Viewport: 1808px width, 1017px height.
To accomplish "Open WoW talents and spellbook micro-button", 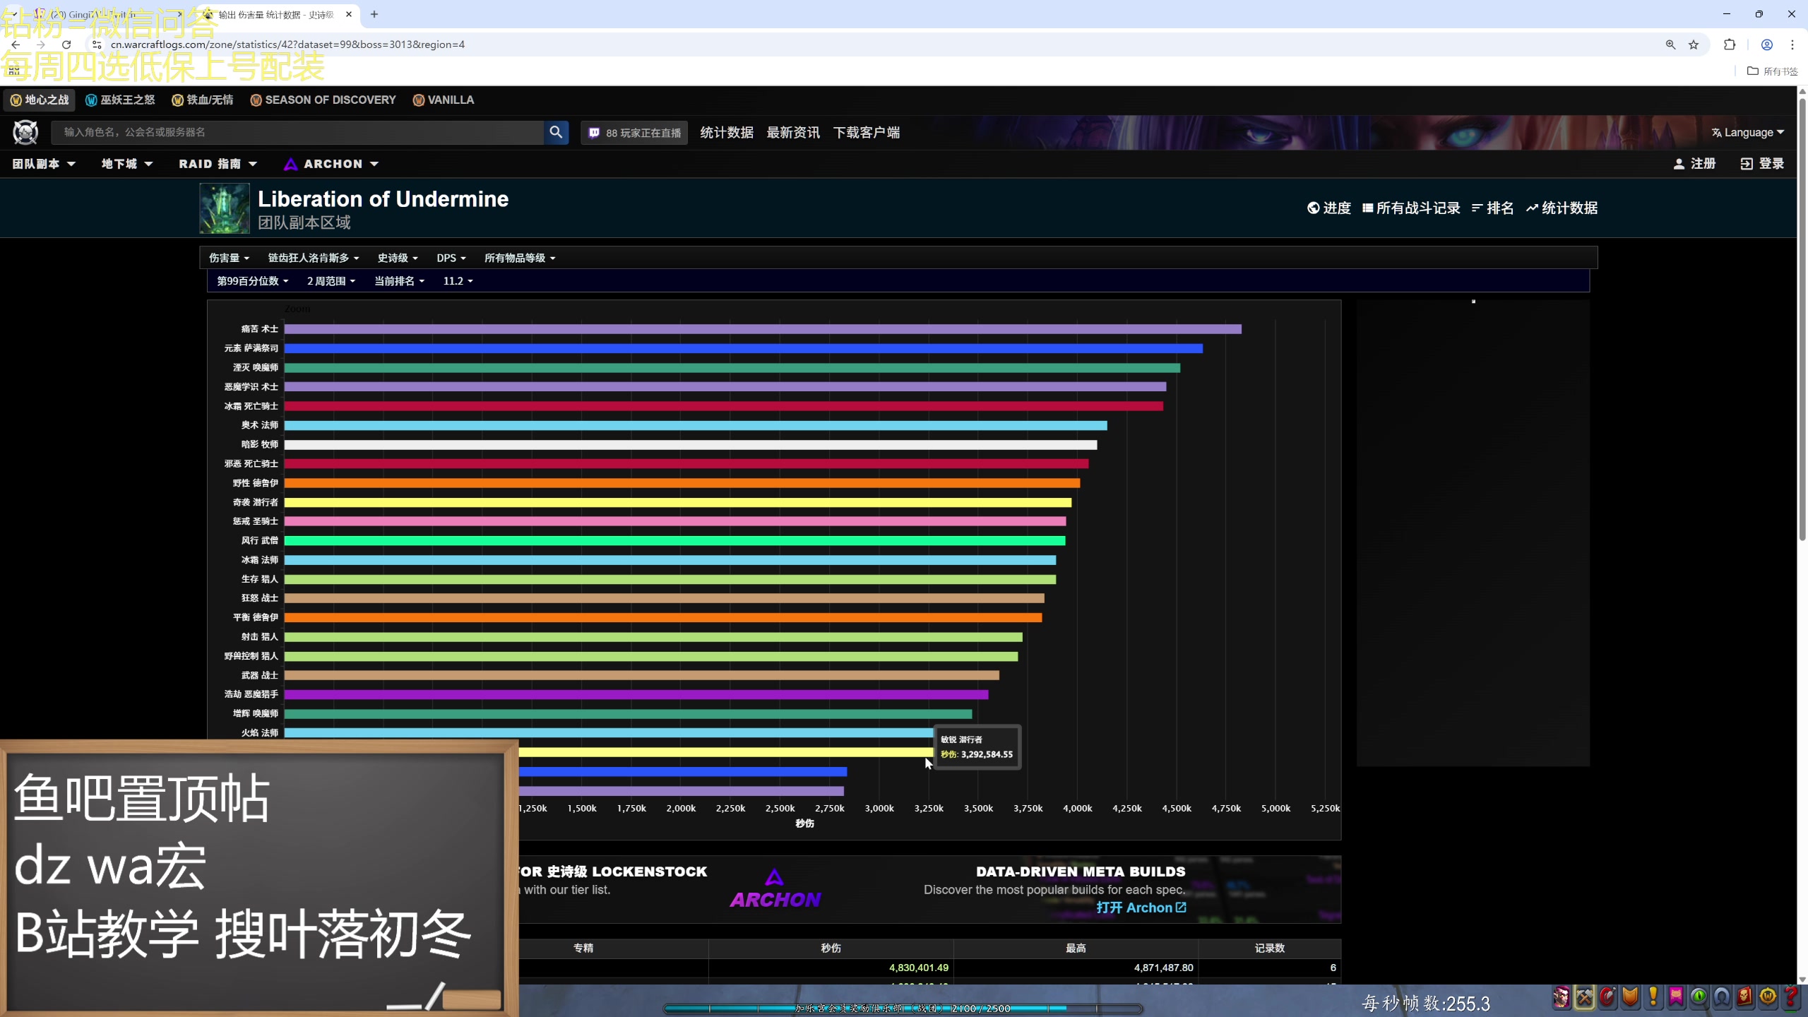I will point(1608,997).
